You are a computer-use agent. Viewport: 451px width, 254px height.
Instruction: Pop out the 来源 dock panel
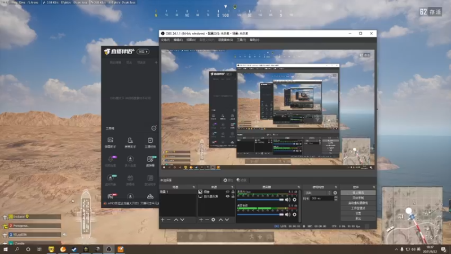click(232, 187)
